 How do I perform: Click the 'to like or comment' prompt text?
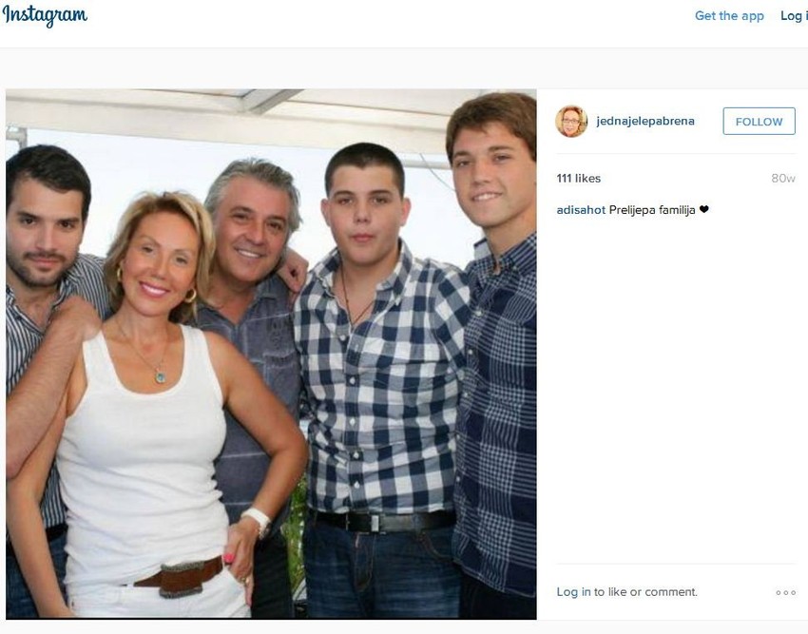point(645,592)
